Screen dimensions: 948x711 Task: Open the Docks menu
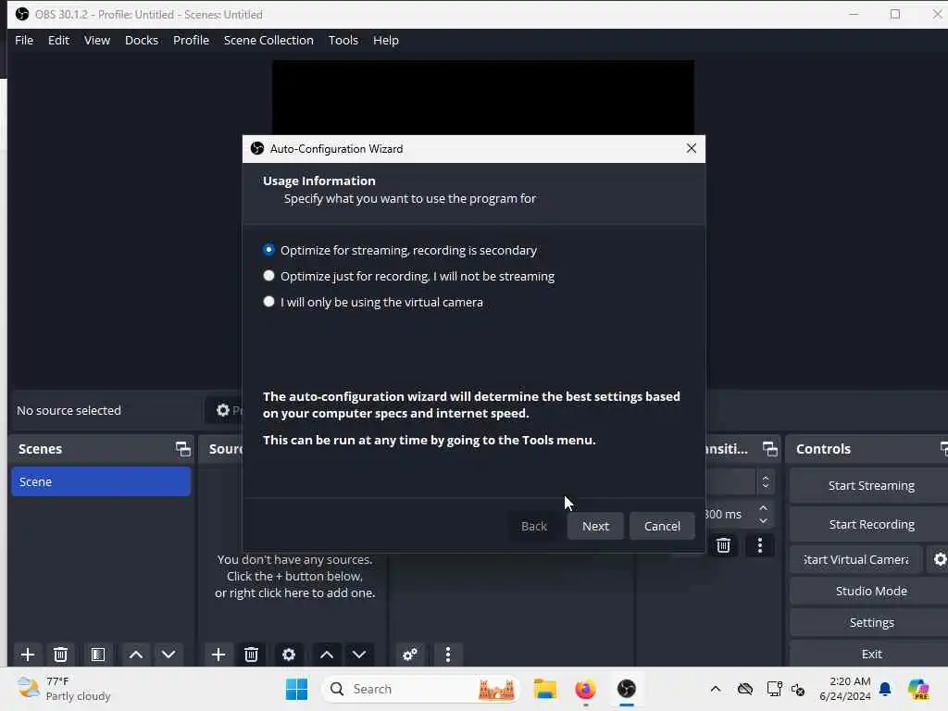(x=142, y=40)
